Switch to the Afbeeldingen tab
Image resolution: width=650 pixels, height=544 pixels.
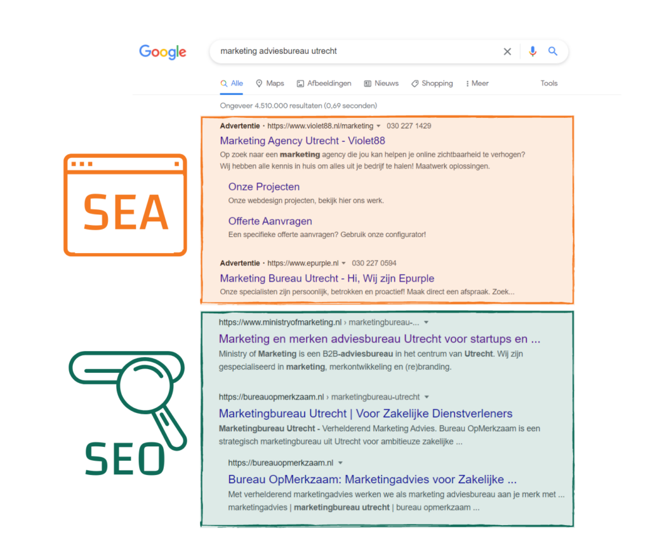[x=324, y=84]
